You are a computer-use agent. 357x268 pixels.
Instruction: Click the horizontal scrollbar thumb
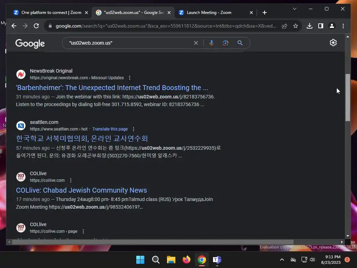pos(153,242)
